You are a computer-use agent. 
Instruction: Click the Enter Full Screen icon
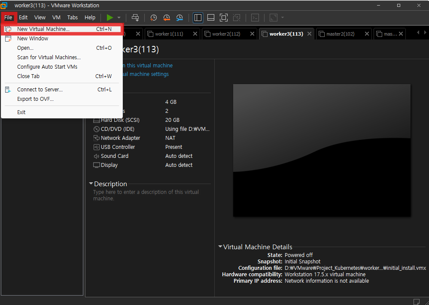224,18
